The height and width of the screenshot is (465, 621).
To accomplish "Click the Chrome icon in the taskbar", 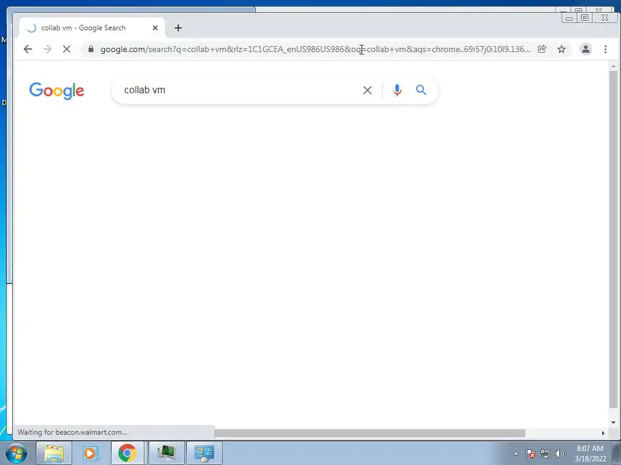I will coord(127,453).
